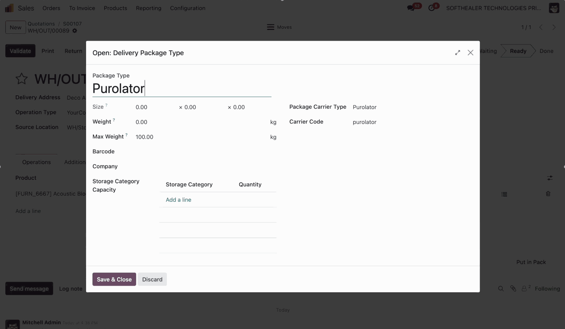Go to the next record arrow

554,27
